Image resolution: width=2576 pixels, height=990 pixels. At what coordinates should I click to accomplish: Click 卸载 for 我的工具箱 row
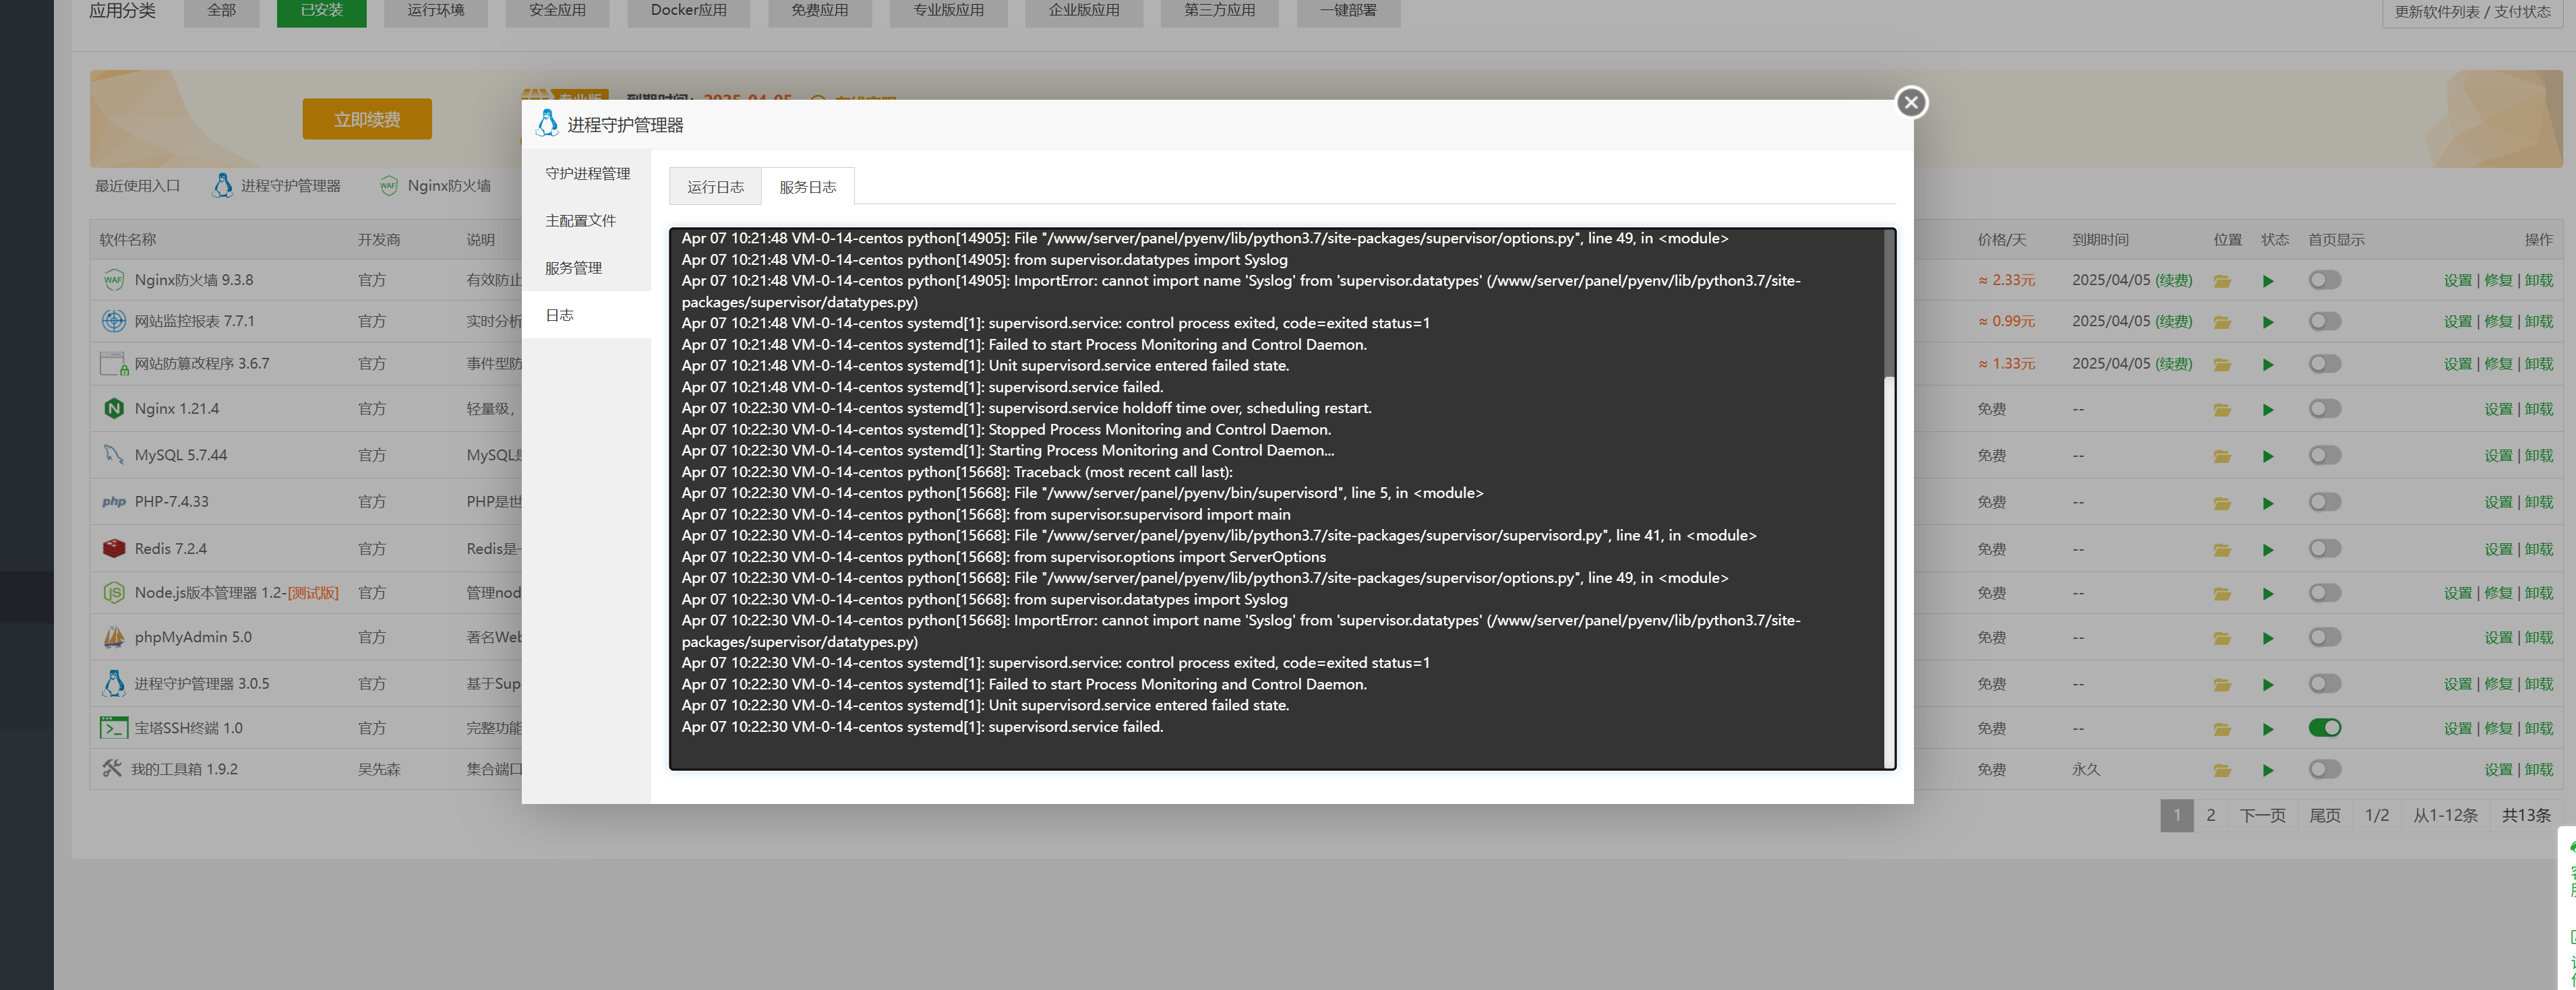2538,770
